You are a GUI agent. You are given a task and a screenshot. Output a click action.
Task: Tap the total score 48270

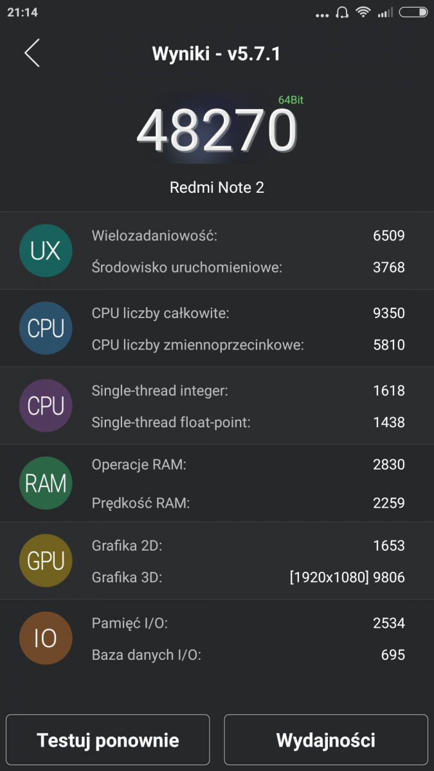click(x=217, y=132)
